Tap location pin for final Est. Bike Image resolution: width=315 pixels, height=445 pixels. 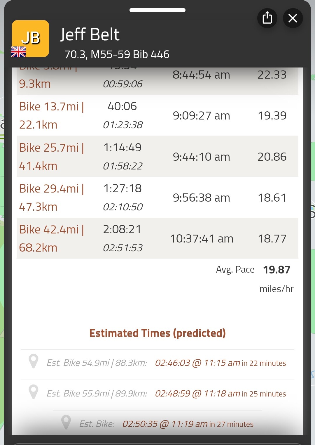(66, 422)
